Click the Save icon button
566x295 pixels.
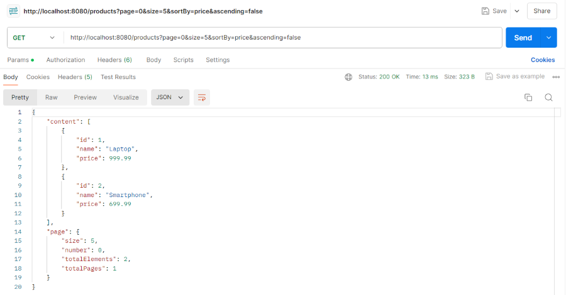pos(494,11)
